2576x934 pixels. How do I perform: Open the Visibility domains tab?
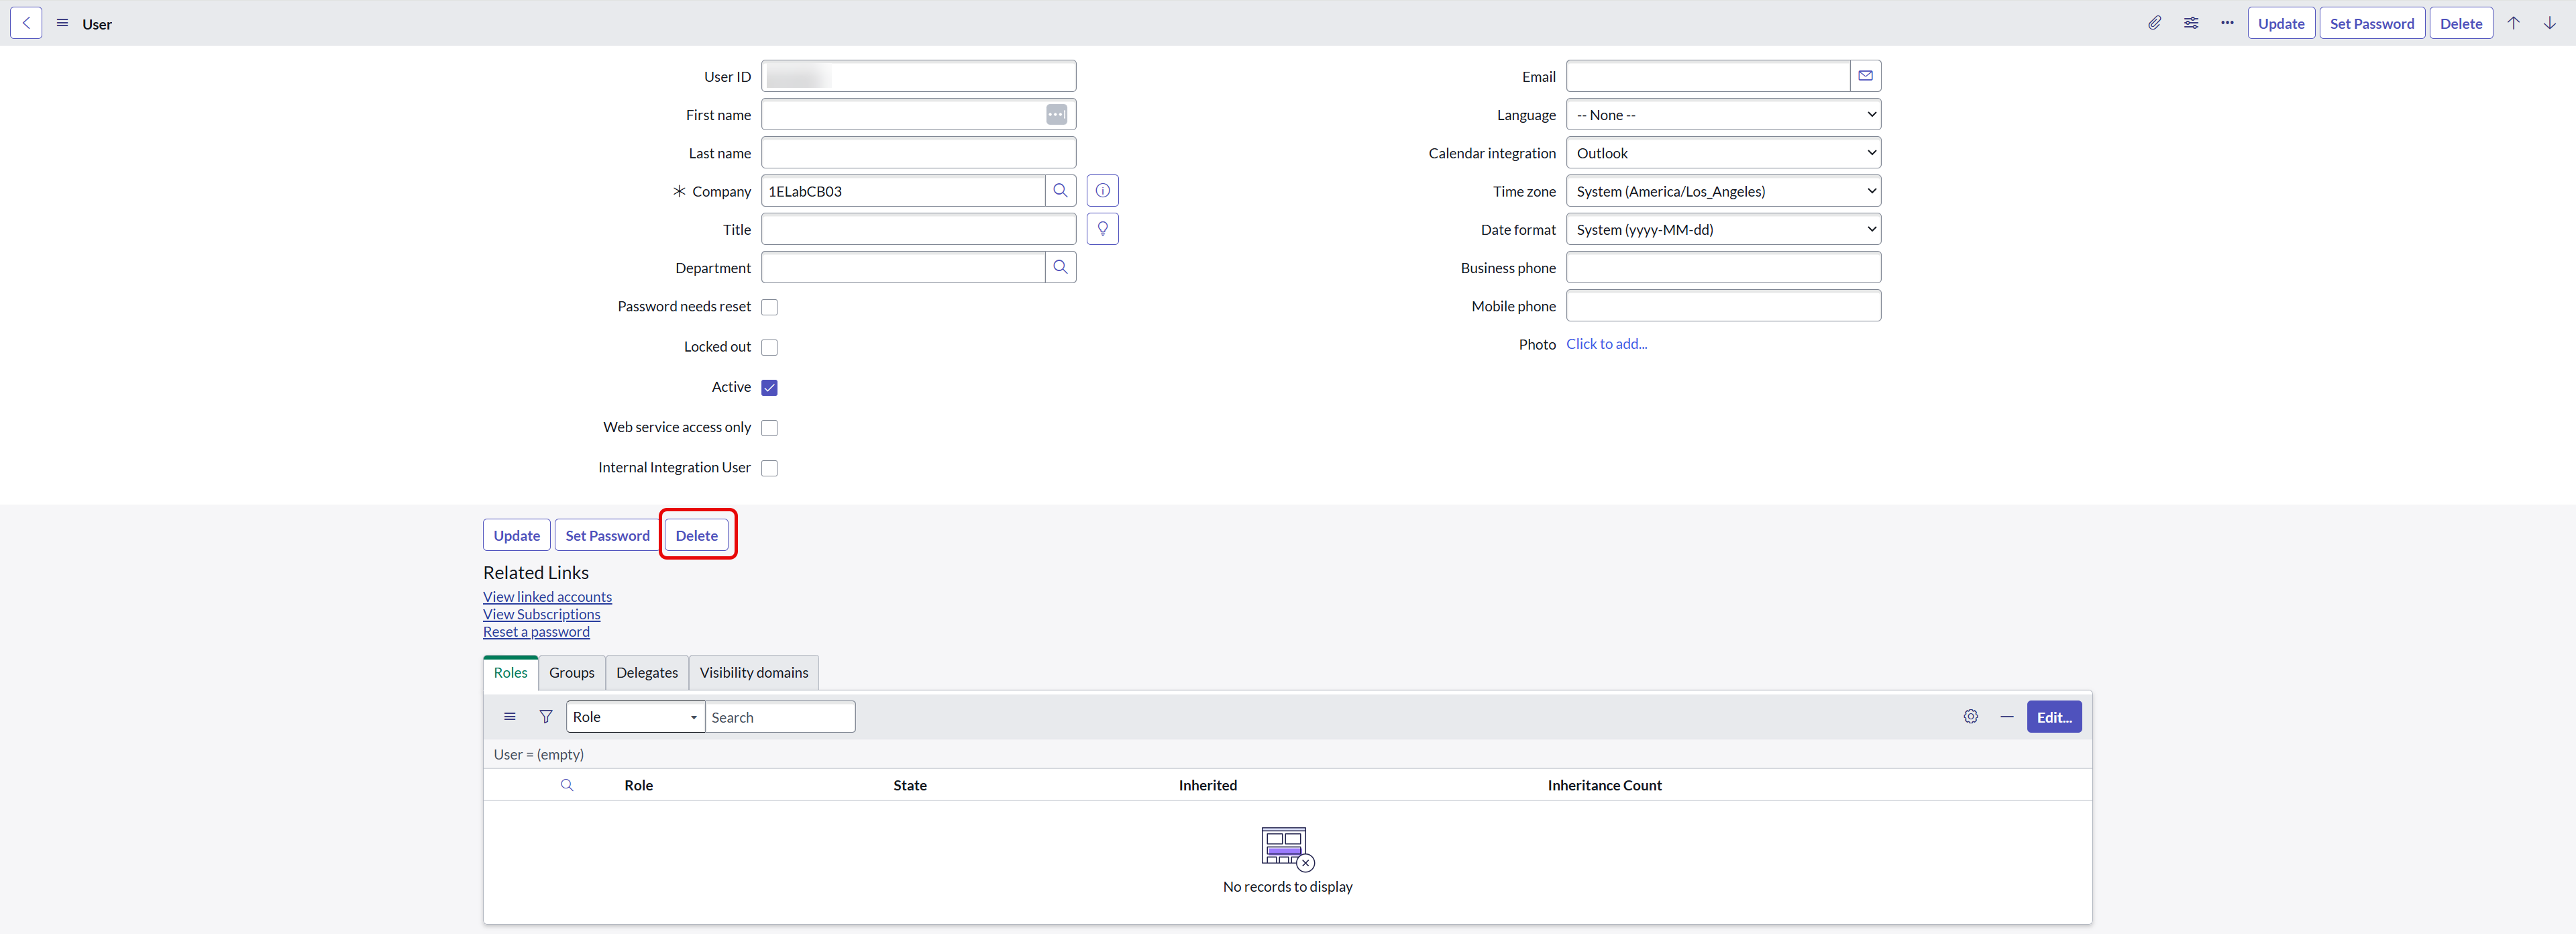753,673
